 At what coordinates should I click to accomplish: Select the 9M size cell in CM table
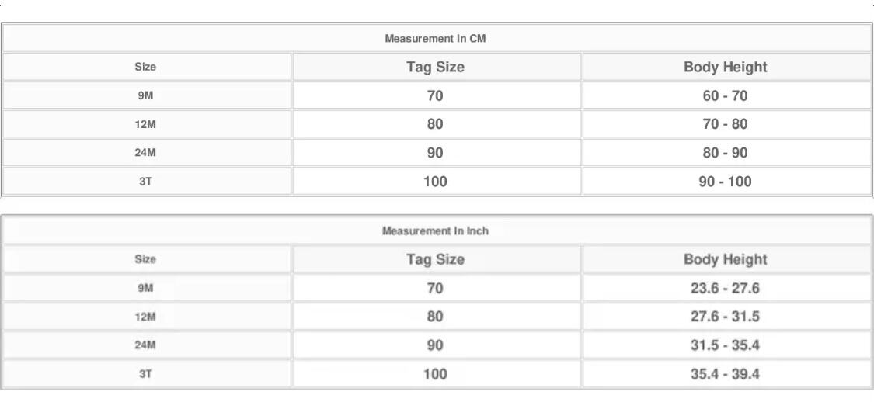coord(145,96)
